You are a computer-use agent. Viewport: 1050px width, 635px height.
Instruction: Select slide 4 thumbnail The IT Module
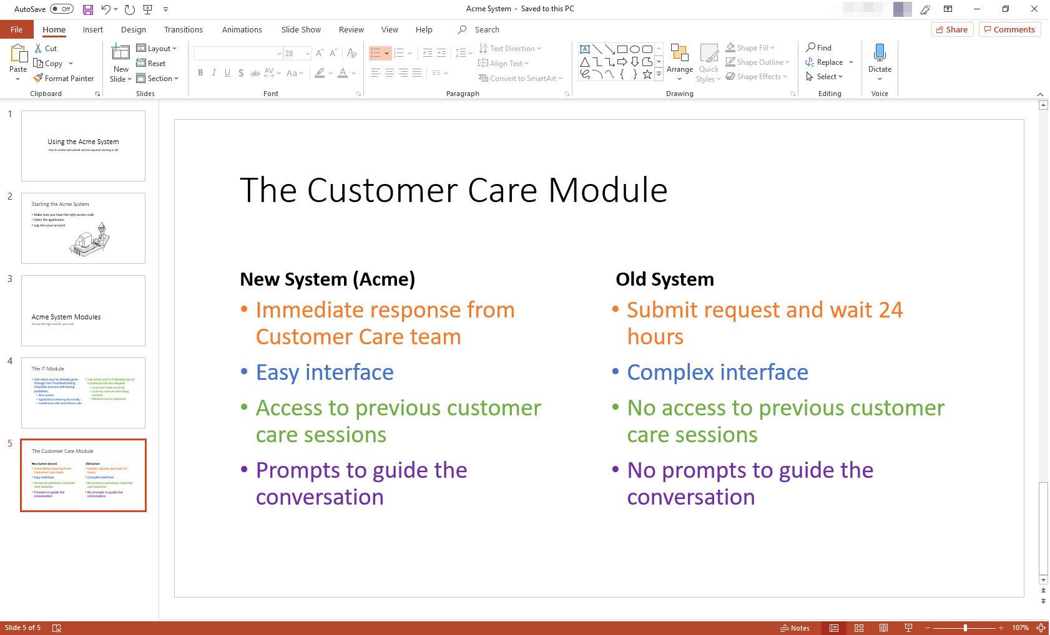pyautogui.click(x=83, y=393)
